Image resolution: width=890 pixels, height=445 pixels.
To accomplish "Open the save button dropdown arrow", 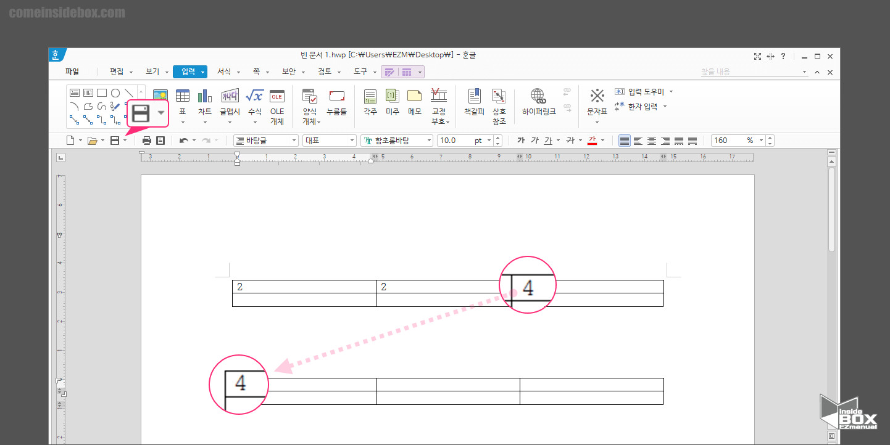I will [125, 141].
